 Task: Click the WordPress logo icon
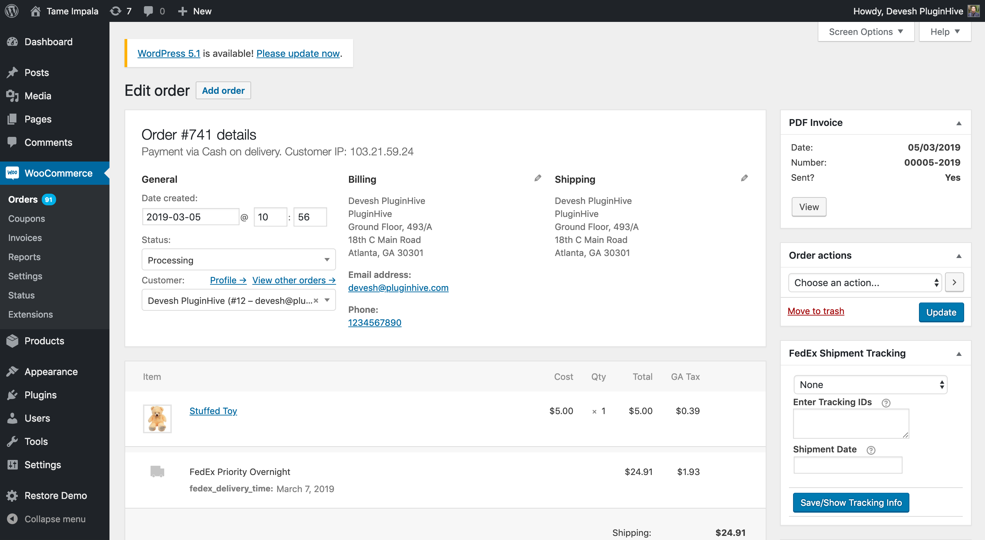[x=12, y=11]
